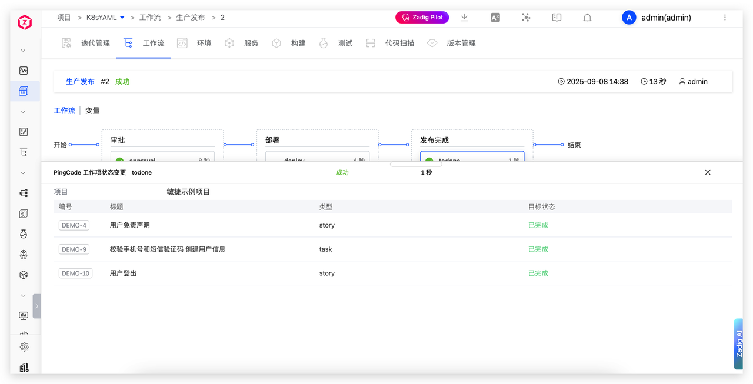Viewport: 753px width, 384px height.
Task: Click the Zadig logo in sidebar
Action: tap(24, 23)
